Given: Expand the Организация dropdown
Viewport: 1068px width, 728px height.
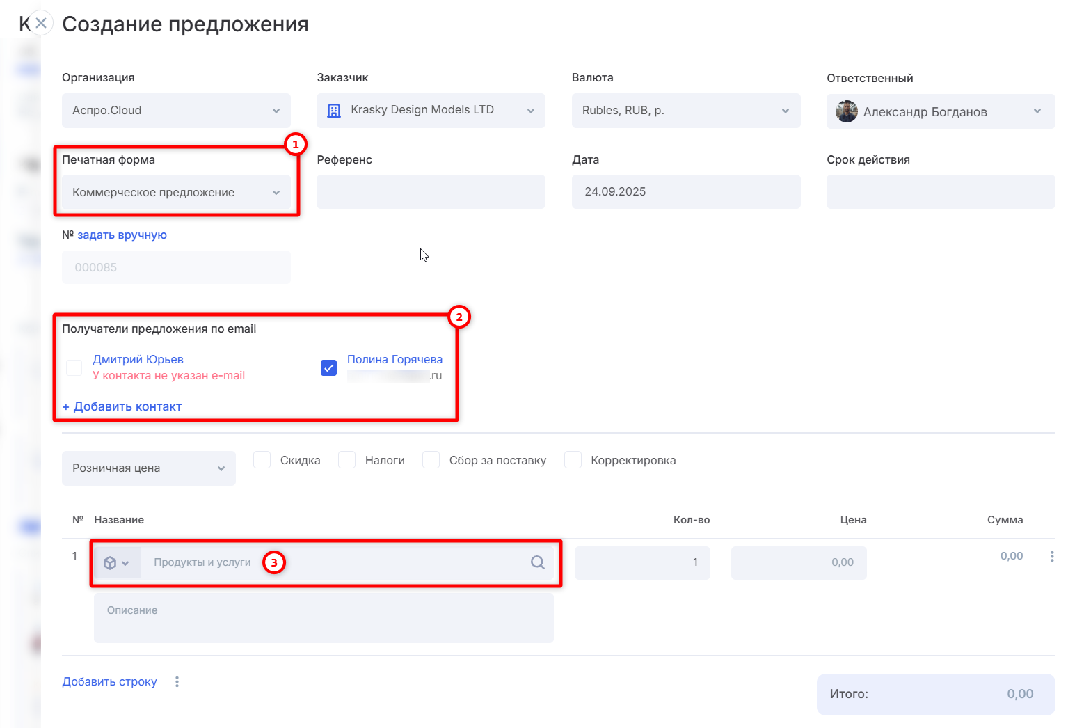Looking at the screenshot, I should [176, 111].
